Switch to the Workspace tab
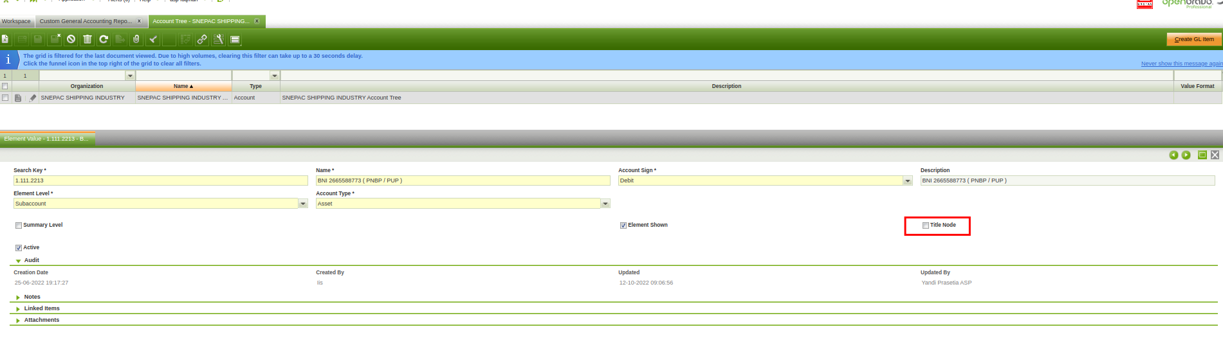The height and width of the screenshot is (361, 1223). coord(16,21)
